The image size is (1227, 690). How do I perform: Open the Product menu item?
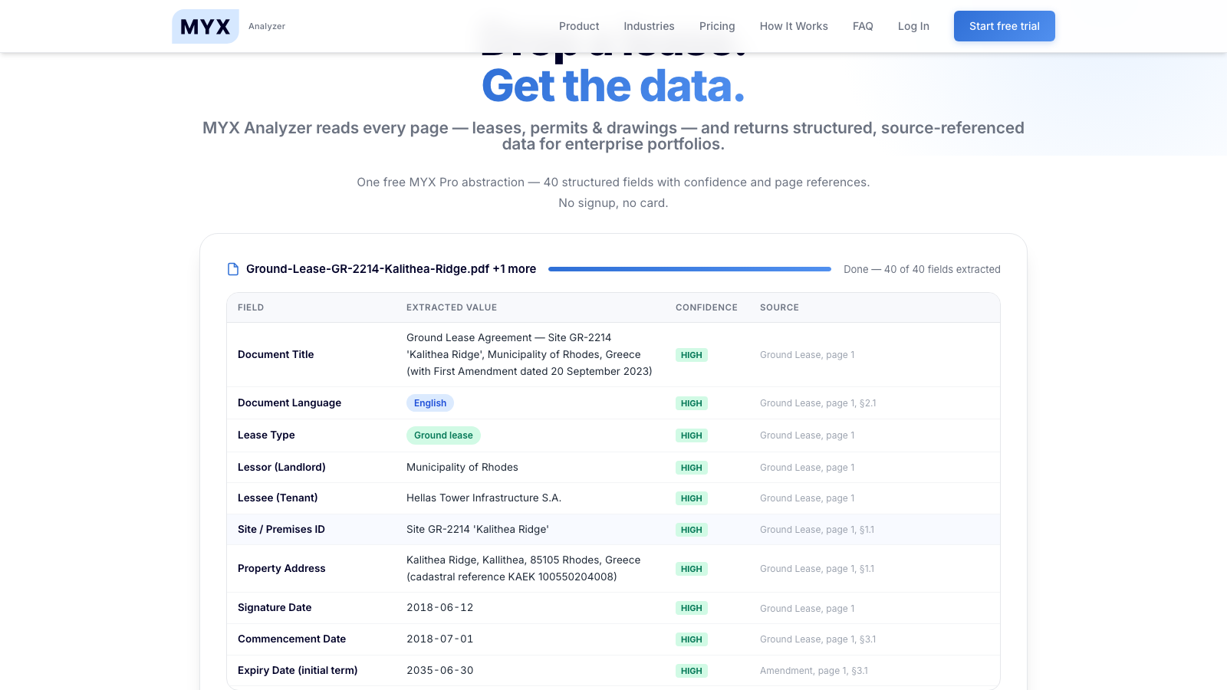(579, 26)
